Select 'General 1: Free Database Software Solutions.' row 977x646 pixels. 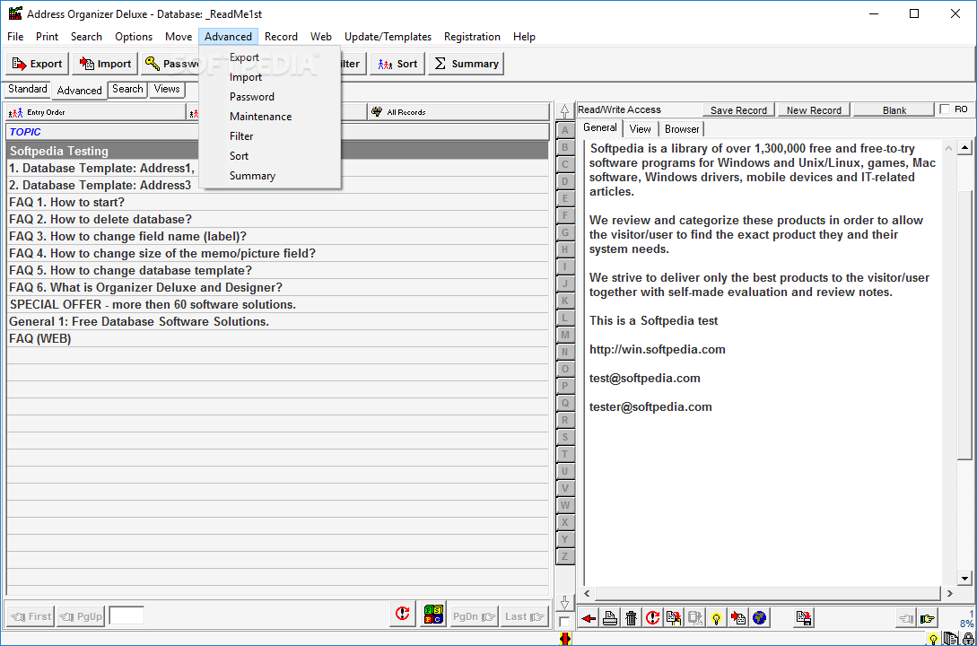pyautogui.click(x=277, y=321)
